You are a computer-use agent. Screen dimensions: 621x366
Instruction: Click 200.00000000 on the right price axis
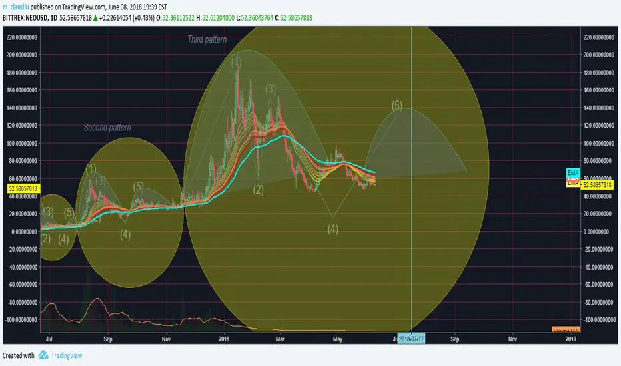[599, 55]
